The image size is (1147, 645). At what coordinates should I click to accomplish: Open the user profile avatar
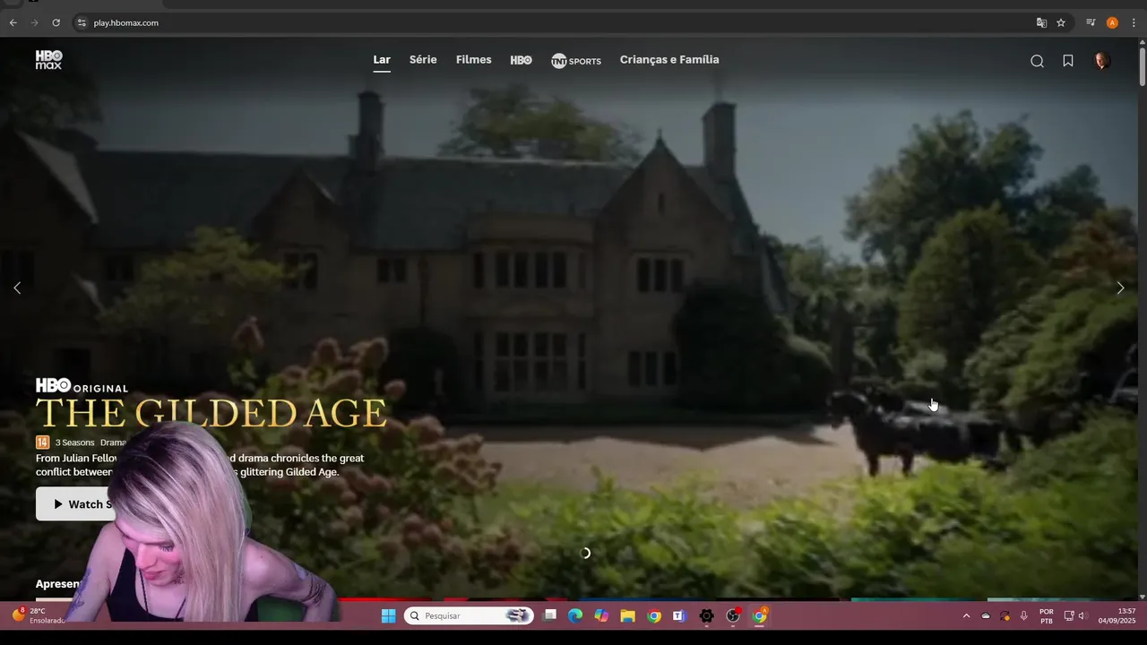1102,61
